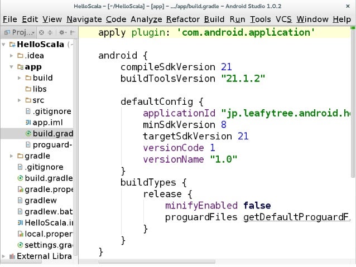Viewport: 356px width, 267px height.
Task: Click the gradlew.bat file icon
Action: pos(20,212)
